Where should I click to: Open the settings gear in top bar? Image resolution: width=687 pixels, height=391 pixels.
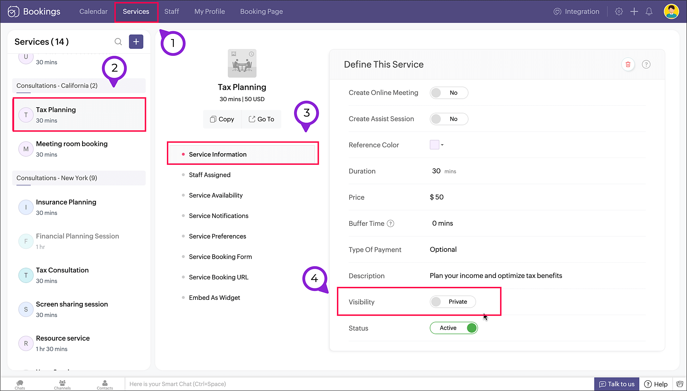click(x=619, y=12)
